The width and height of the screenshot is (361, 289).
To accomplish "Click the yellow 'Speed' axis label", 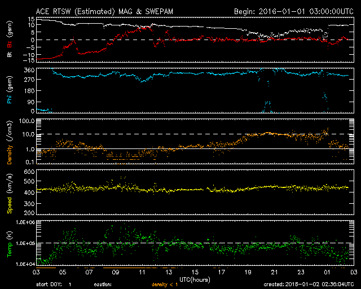I will pyautogui.click(x=10, y=205).
